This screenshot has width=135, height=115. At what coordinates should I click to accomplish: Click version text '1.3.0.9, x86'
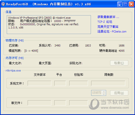(16, 28)
